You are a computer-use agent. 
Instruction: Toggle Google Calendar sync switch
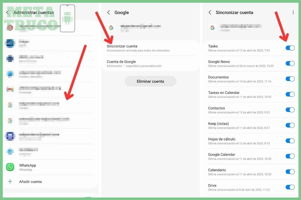(290, 156)
